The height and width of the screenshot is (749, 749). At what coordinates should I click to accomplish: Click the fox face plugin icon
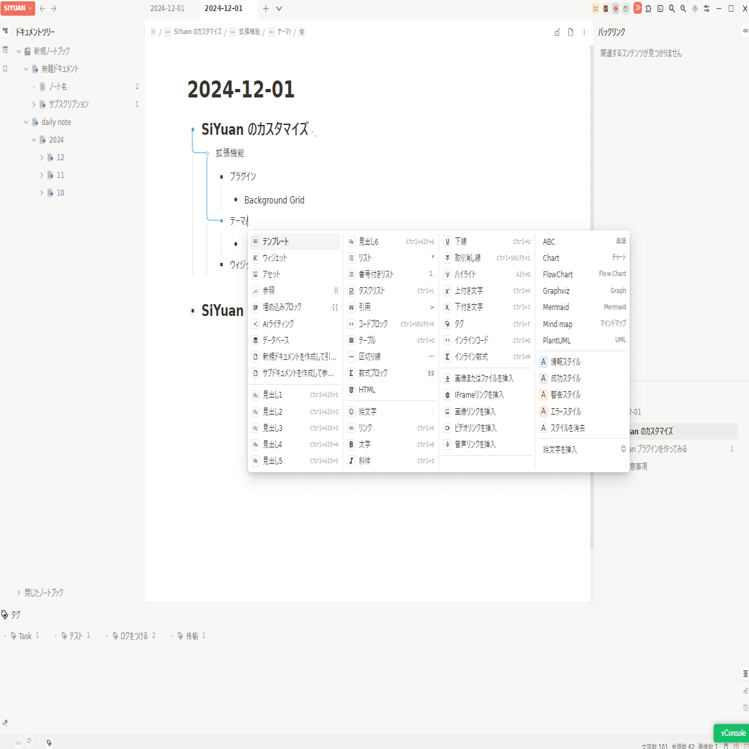[616, 9]
